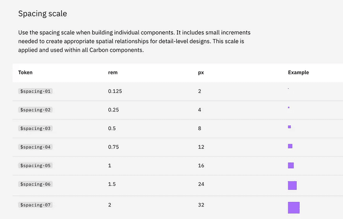
Task: Click the 0.125 rem value cell
Action: [115, 91]
